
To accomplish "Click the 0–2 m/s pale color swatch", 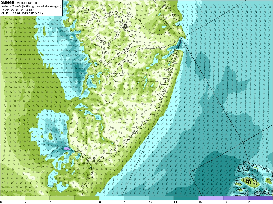I will coord(12,198).
